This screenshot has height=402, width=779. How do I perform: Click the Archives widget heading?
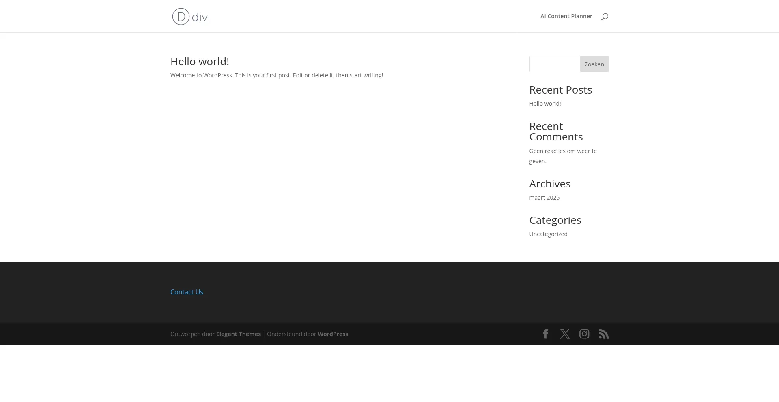550,184
